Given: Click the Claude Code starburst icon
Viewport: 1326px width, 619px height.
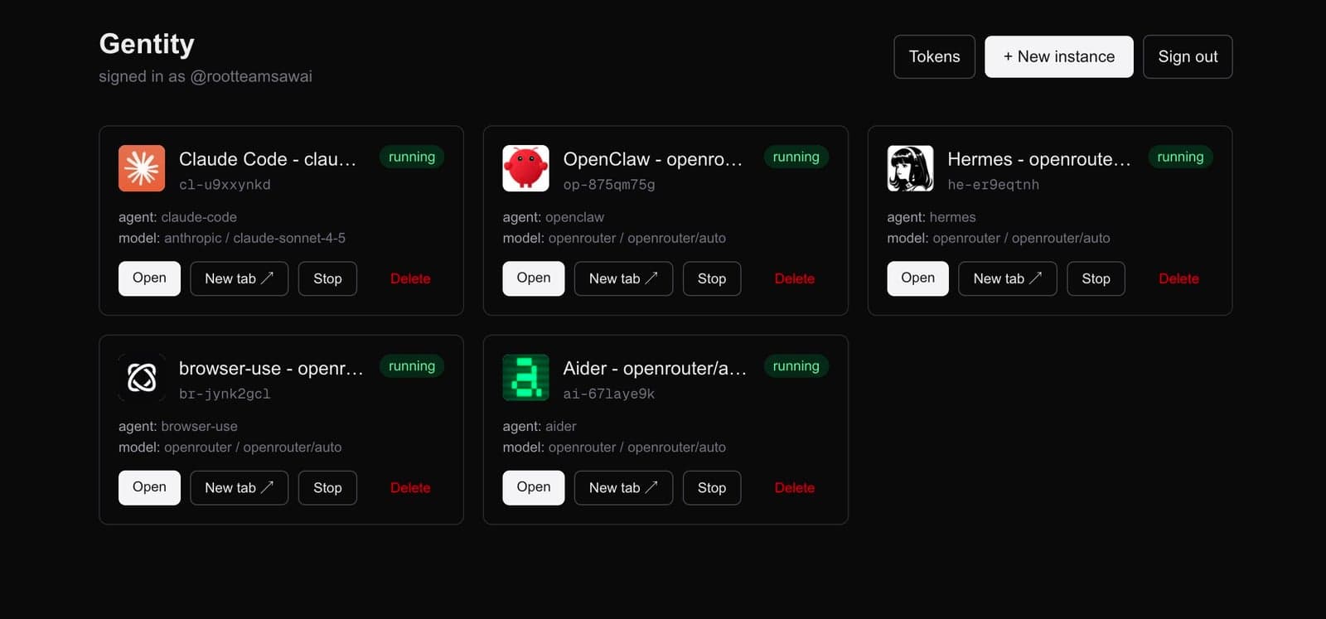Looking at the screenshot, I should pyautogui.click(x=142, y=168).
